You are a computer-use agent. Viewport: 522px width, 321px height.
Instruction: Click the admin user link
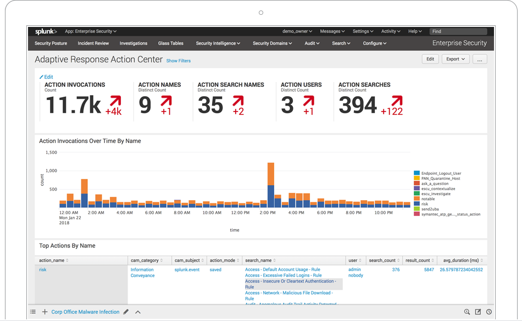click(354, 269)
